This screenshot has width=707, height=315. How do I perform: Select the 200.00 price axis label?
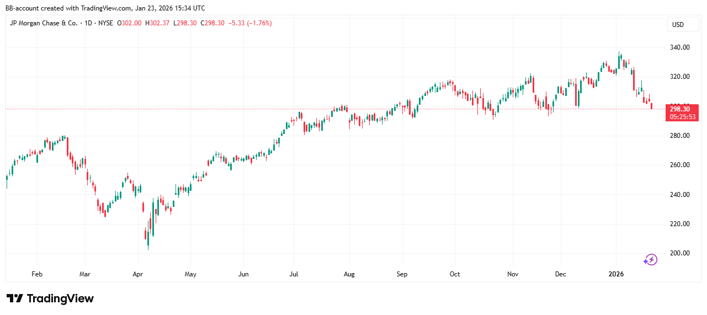coord(679,253)
